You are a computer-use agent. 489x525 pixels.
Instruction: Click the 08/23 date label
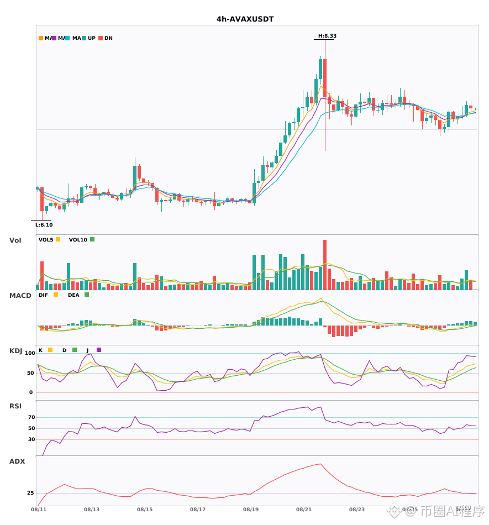click(357, 510)
